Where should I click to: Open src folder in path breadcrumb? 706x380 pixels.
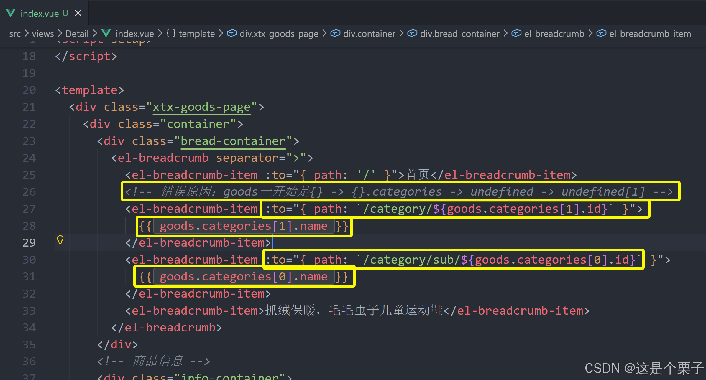click(15, 34)
